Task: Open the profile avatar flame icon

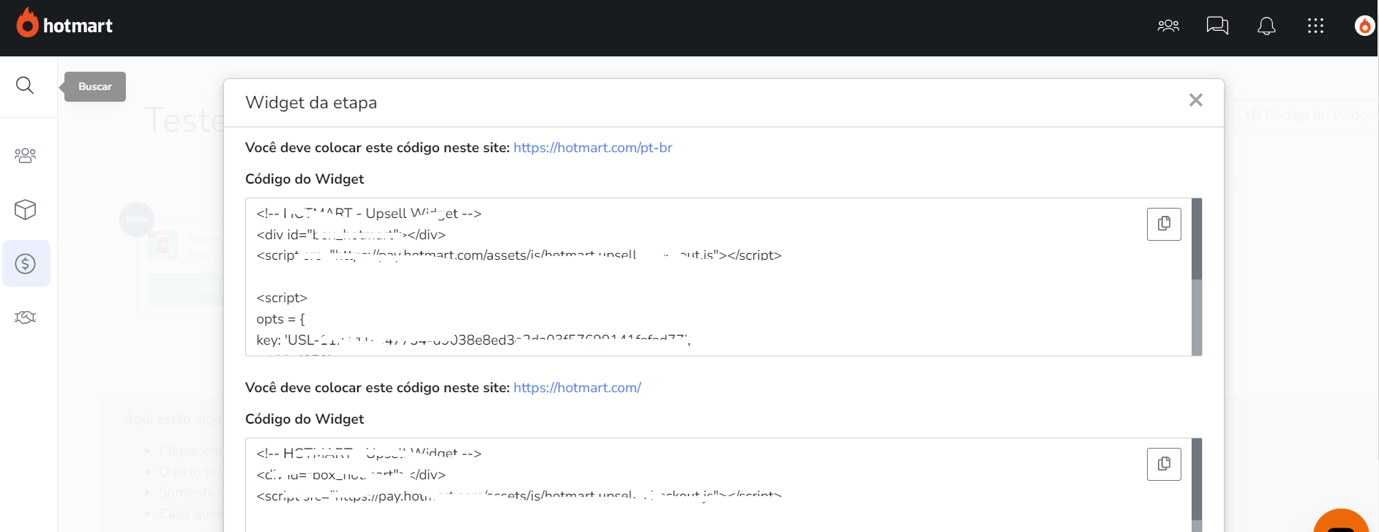Action: pos(1364,26)
